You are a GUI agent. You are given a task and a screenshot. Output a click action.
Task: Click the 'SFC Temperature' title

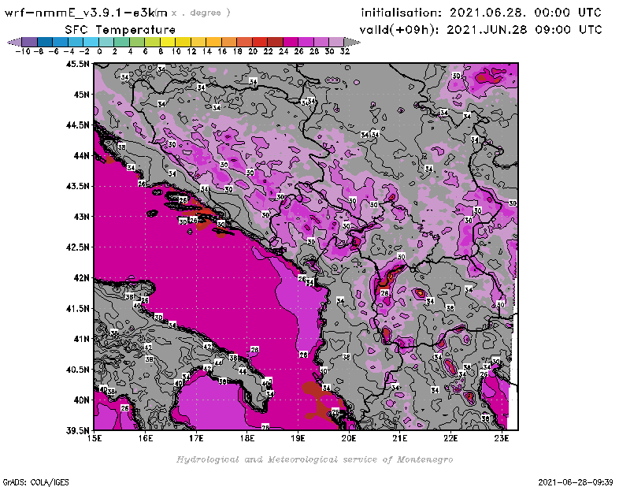click(120, 30)
